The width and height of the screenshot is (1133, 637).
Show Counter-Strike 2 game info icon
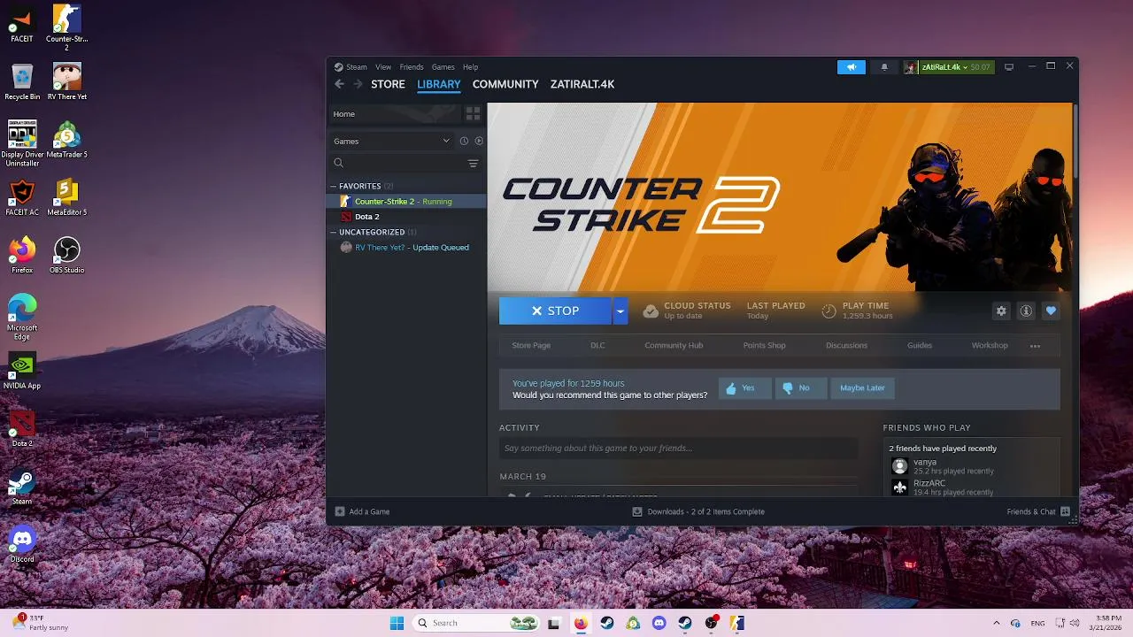[1026, 311]
